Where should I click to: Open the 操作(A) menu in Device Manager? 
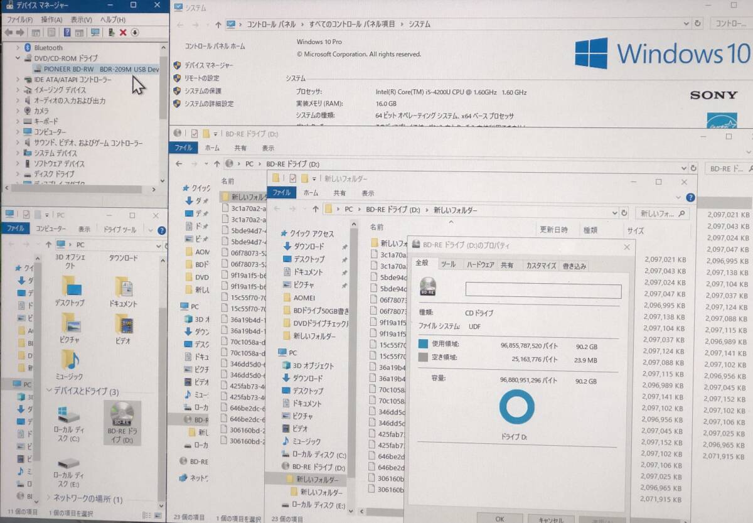(x=51, y=19)
